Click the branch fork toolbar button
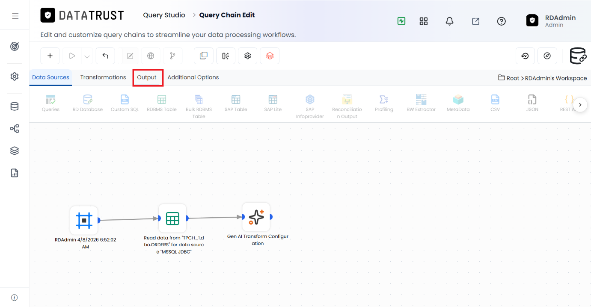This screenshot has width=591, height=307. pyautogui.click(x=173, y=56)
